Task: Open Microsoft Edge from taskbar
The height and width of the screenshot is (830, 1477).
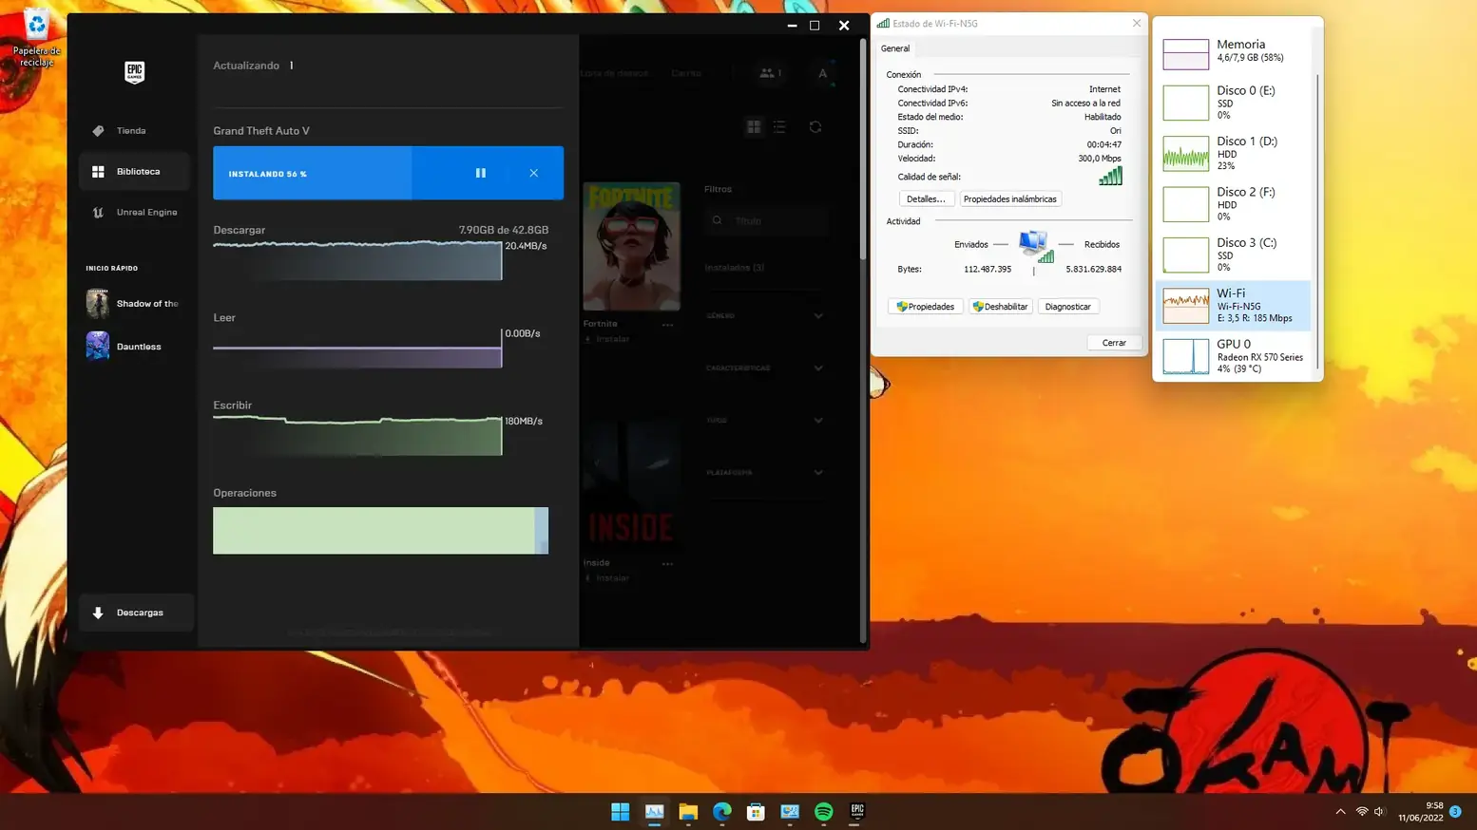Action: click(722, 811)
